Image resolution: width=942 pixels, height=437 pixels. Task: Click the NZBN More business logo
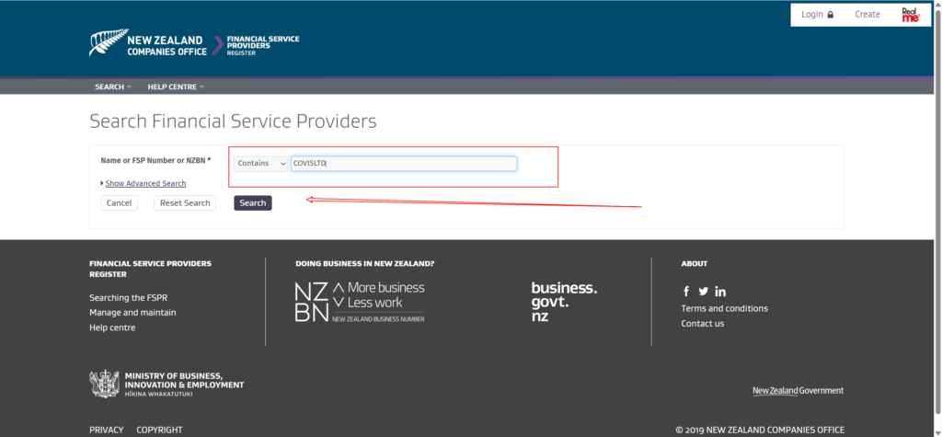point(360,301)
